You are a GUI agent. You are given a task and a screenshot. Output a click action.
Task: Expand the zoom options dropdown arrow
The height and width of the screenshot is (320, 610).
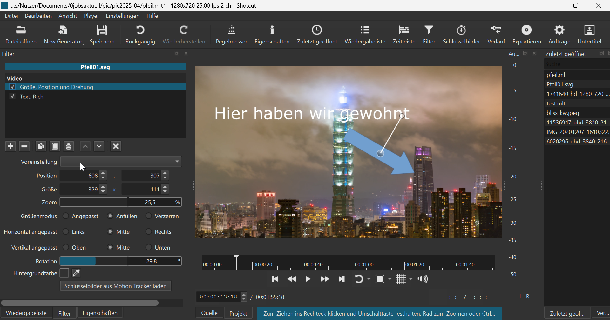pos(390,279)
